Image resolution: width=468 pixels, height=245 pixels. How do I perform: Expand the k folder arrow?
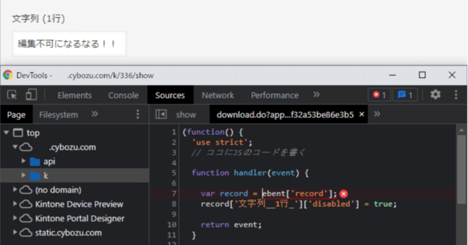pyautogui.click(x=24, y=176)
